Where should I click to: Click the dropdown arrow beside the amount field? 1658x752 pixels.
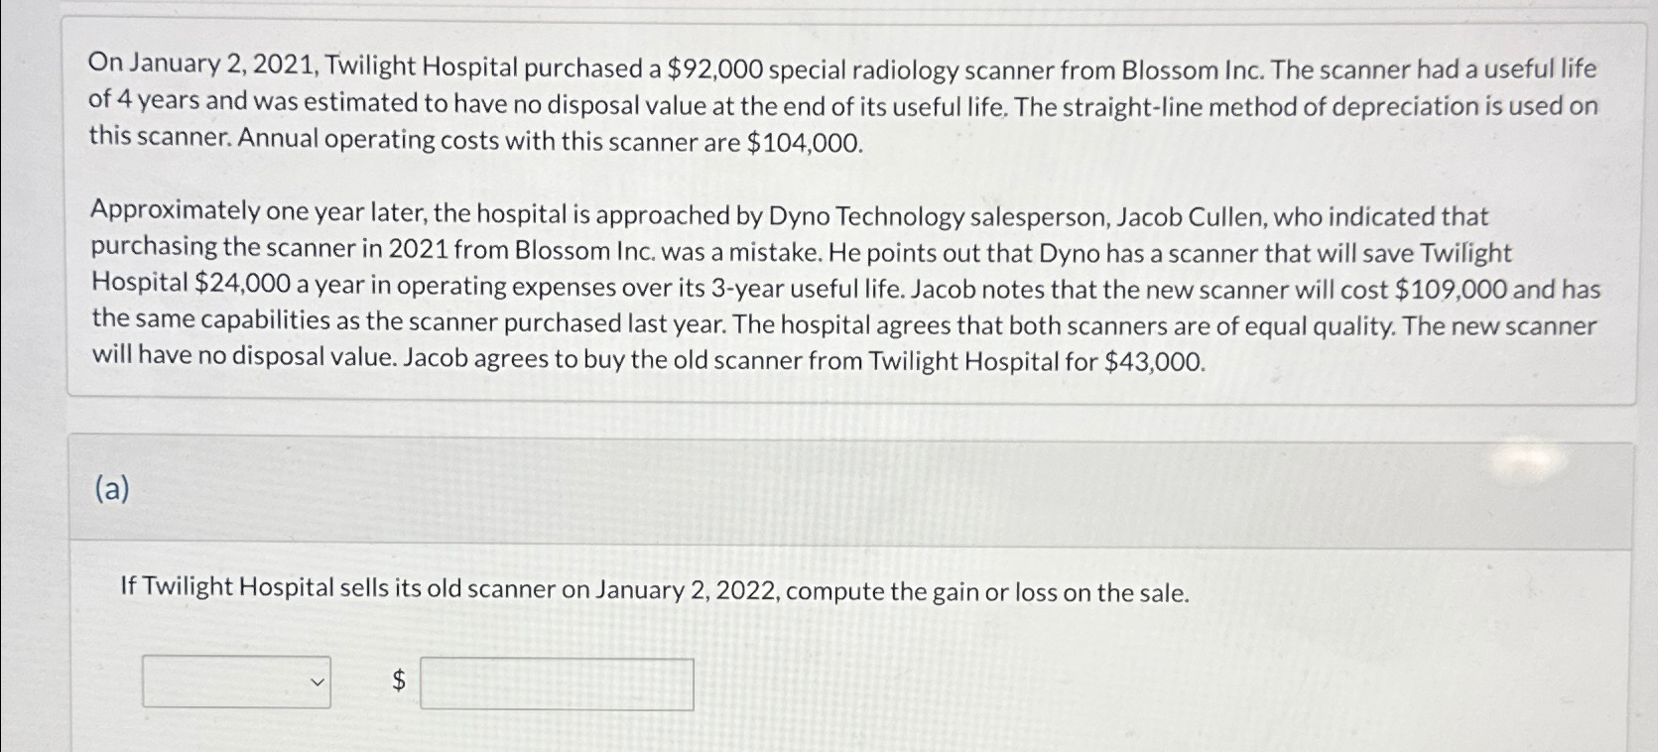316,682
